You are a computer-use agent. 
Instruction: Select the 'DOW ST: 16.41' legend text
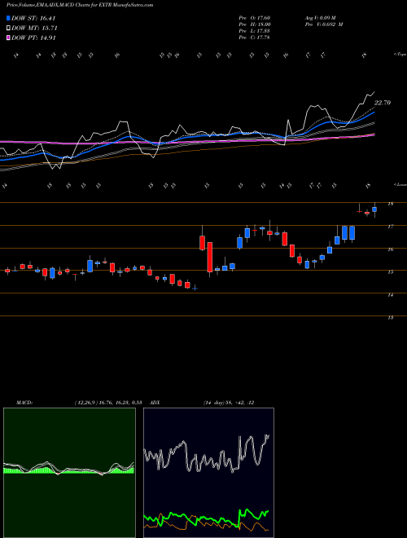pos(33,18)
